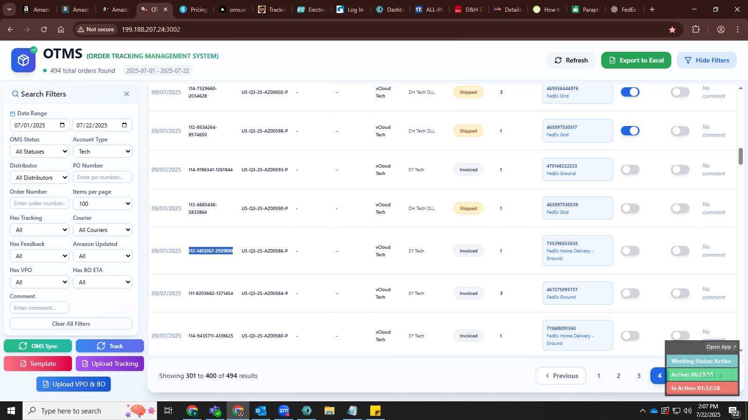This screenshot has height=420, width=748.
Task: Disable first toggle for order 114-7529660-2034628
Action: [630, 92]
